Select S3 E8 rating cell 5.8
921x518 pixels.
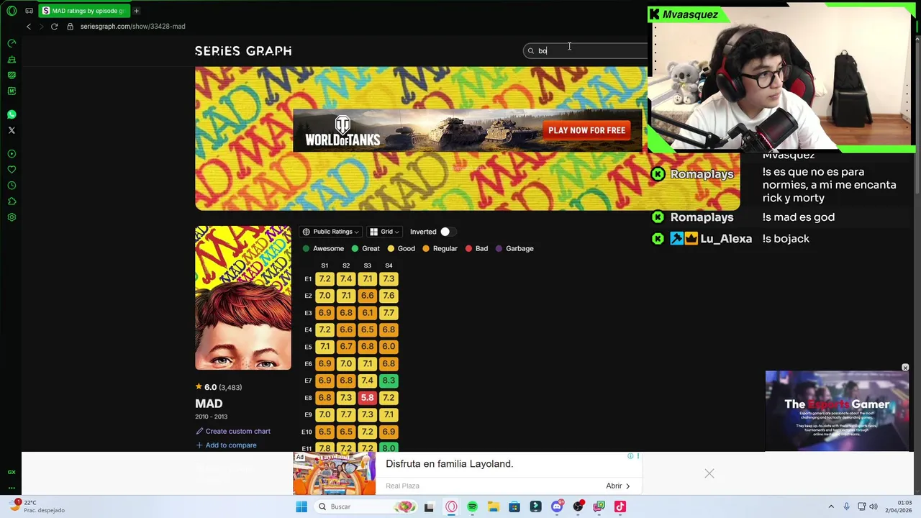click(x=368, y=398)
